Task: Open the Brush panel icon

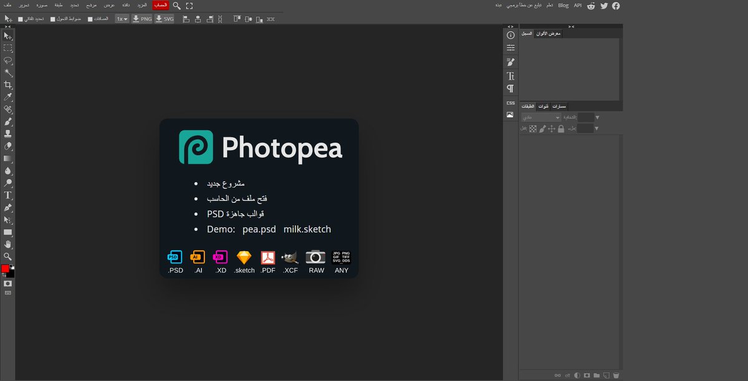Action: [x=511, y=62]
